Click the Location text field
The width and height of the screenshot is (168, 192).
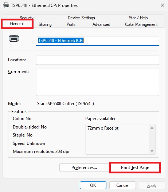(98, 60)
